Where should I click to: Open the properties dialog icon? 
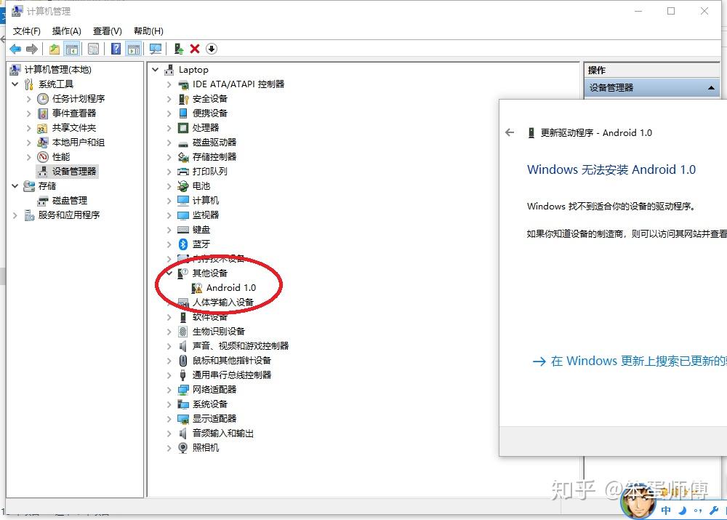point(93,49)
